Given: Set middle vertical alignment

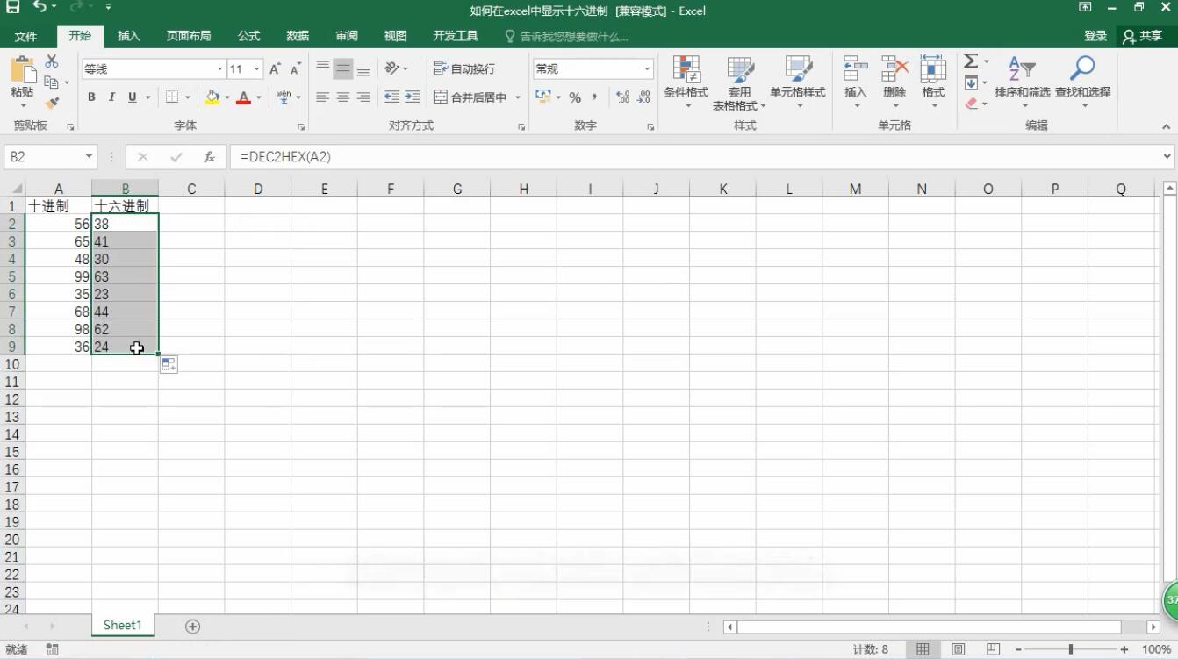Looking at the screenshot, I should pos(343,69).
